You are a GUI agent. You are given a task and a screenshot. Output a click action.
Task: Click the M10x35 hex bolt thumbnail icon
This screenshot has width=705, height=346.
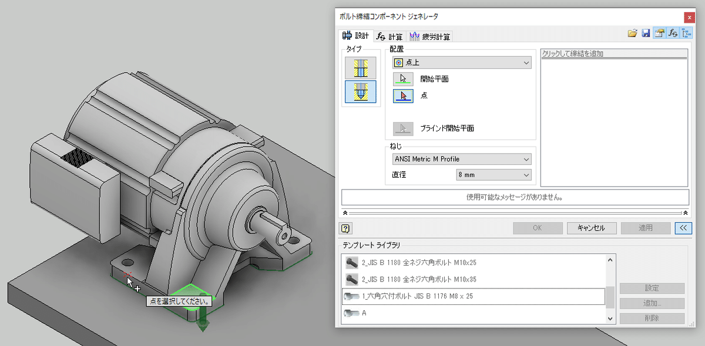(352, 279)
